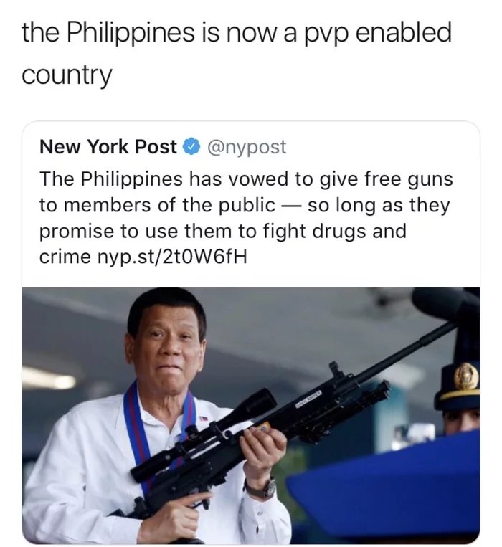Click the microphone at the photo's top corner
Image resolution: width=502 pixels, height=547 pixels.
click(x=445, y=302)
